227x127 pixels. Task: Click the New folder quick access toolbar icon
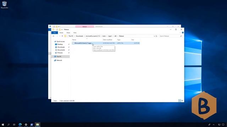pyautogui.click(x=60, y=30)
